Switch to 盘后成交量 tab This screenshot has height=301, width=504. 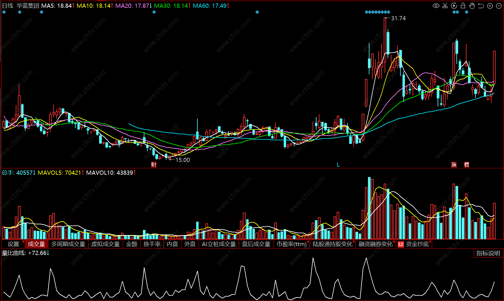click(256, 244)
